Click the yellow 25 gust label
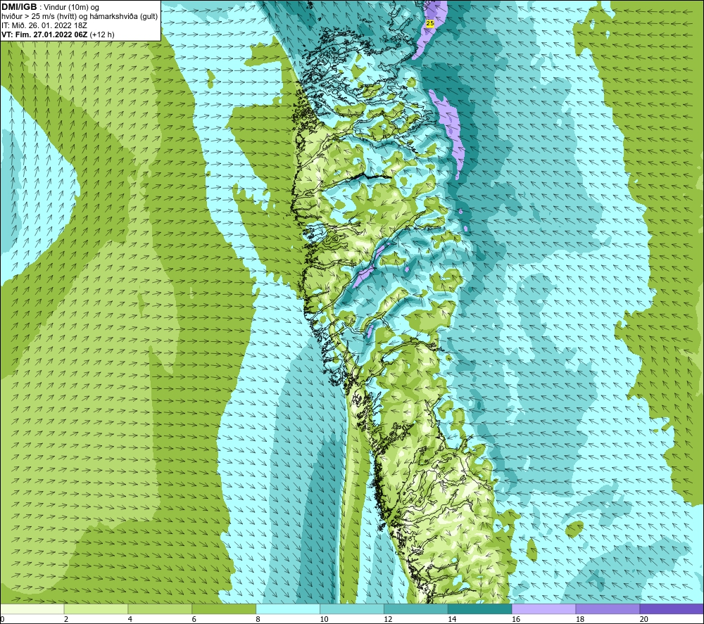Screen dimensions: 704x624 430,23
